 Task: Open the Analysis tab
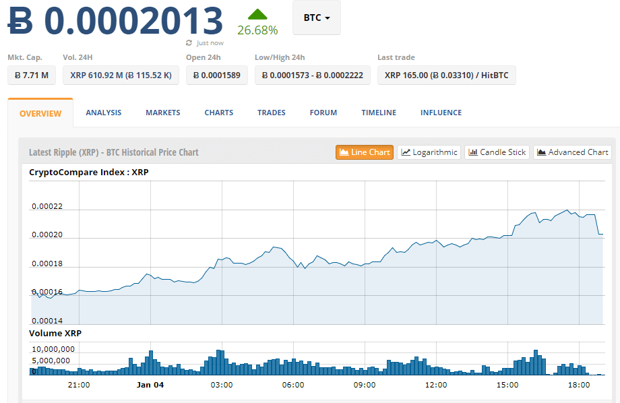coord(104,113)
